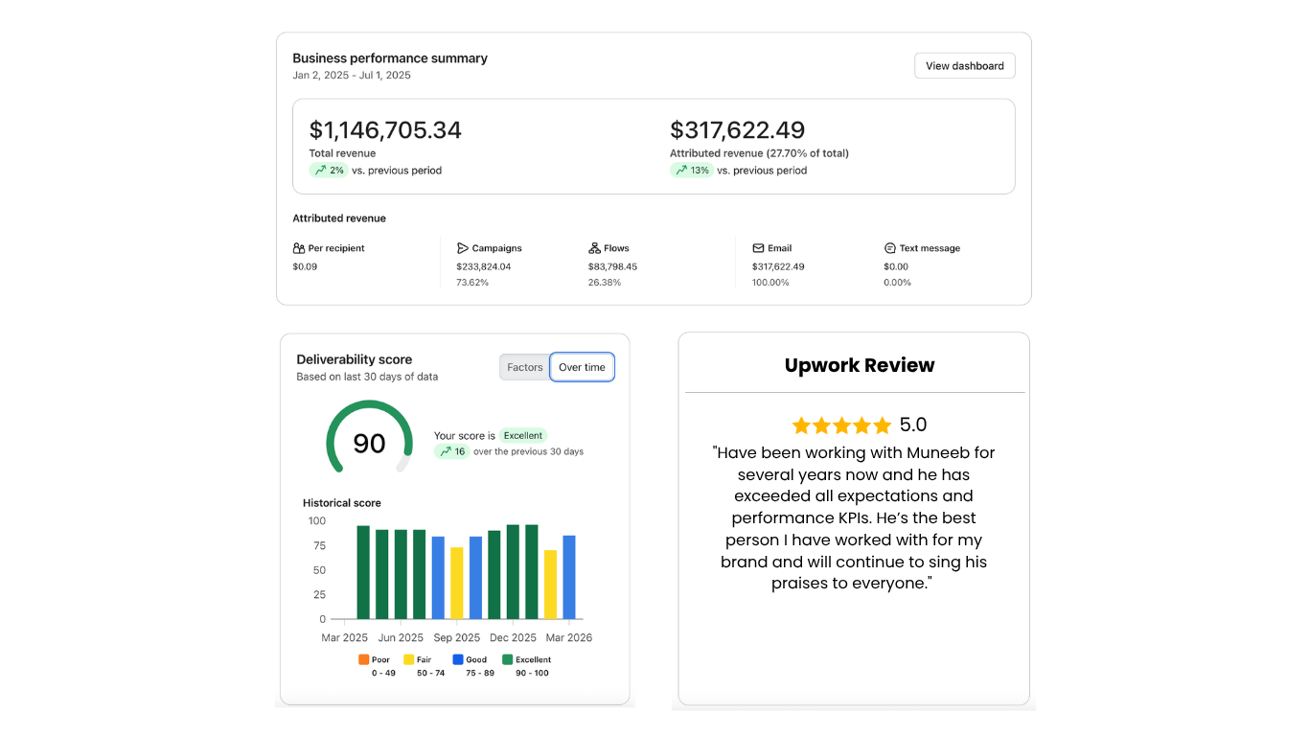Click the $1,146,705.34 total revenue figure
This screenshot has height=736, width=1309.
click(x=385, y=129)
